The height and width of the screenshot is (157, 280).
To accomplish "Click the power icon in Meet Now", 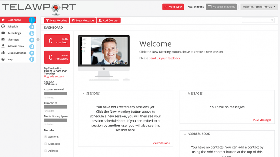I will (x=166, y=7).
